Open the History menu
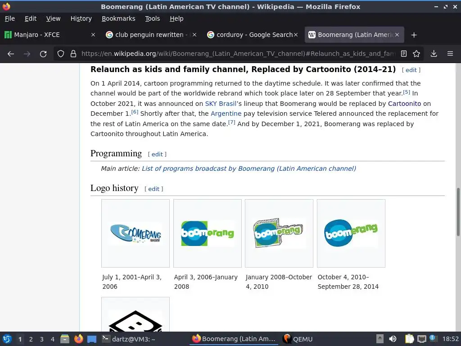461x346 pixels. click(x=81, y=18)
